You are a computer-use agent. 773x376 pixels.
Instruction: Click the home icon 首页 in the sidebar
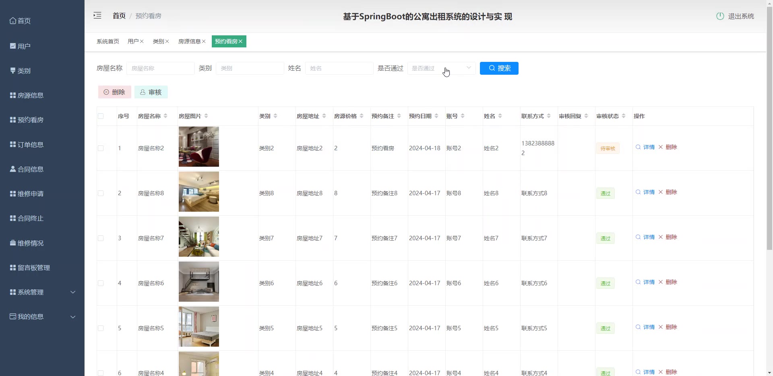click(x=13, y=21)
